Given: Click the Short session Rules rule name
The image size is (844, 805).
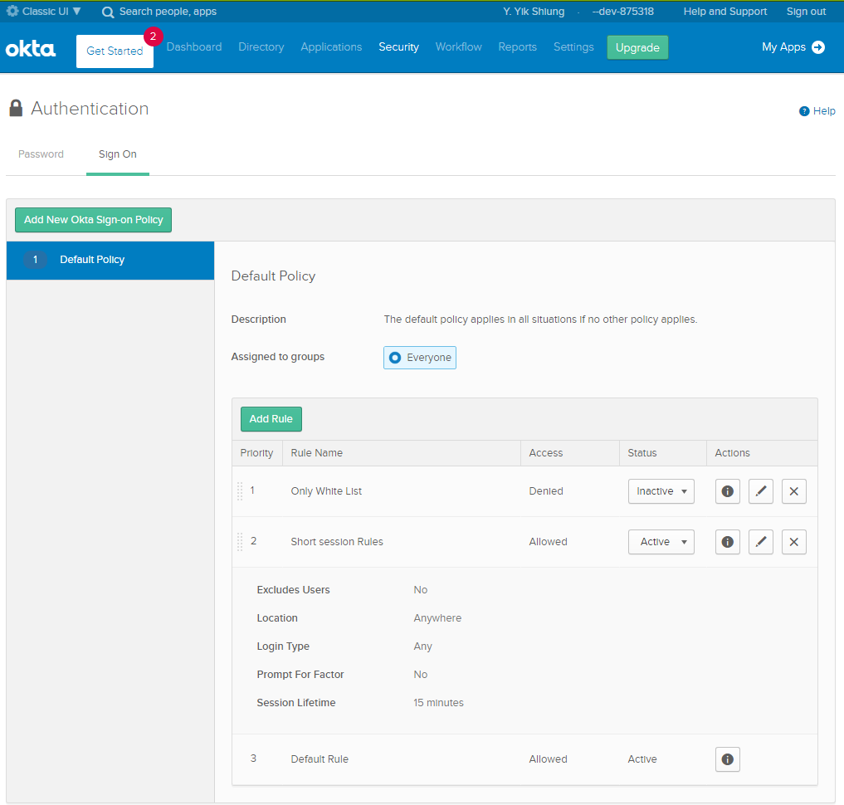Looking at the screenshot, I should tap(337, 542).
